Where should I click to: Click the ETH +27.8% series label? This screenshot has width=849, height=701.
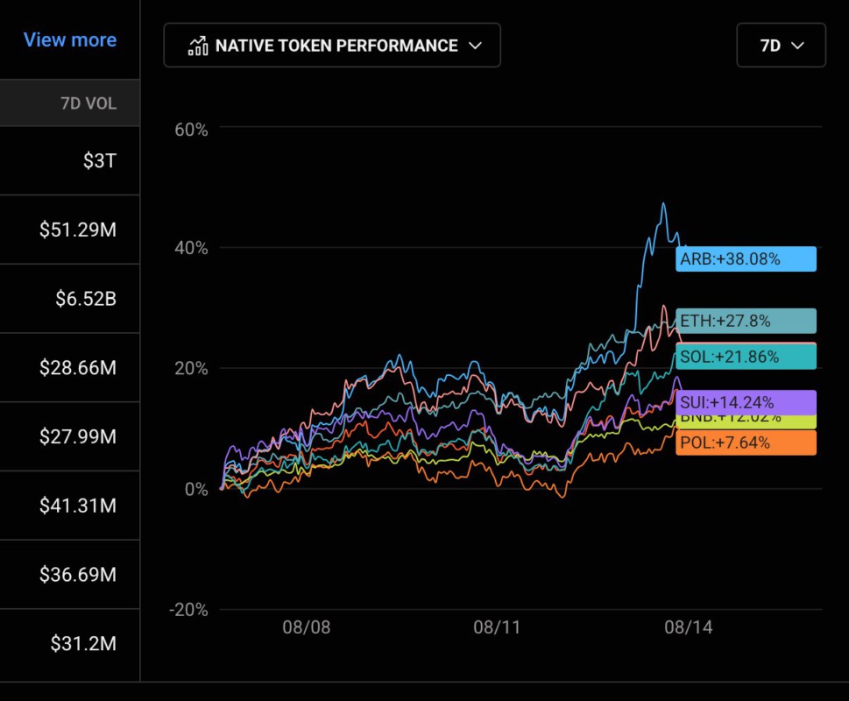click(x=746, y=322)
